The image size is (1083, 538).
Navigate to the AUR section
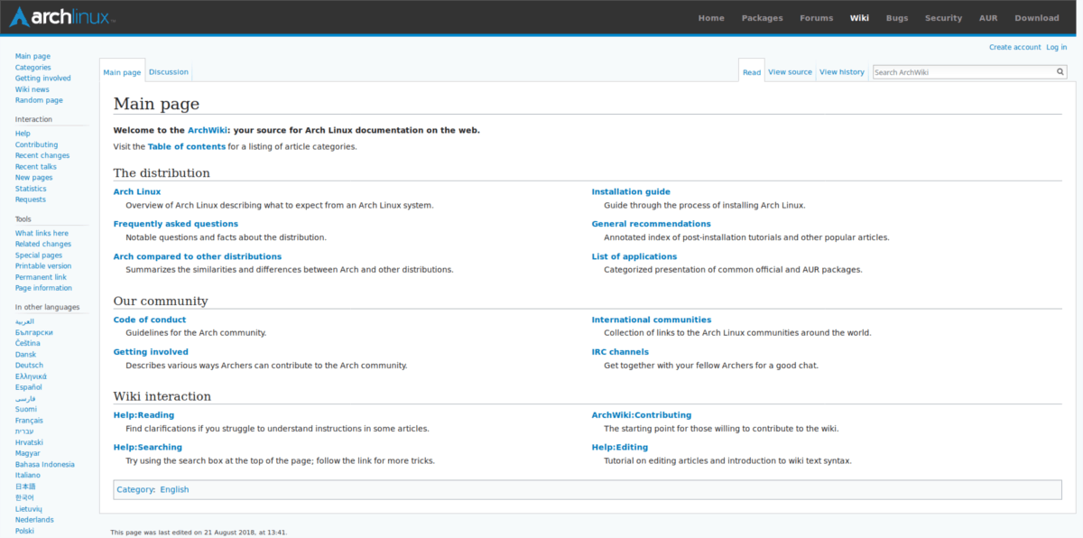tap(987, 17)
